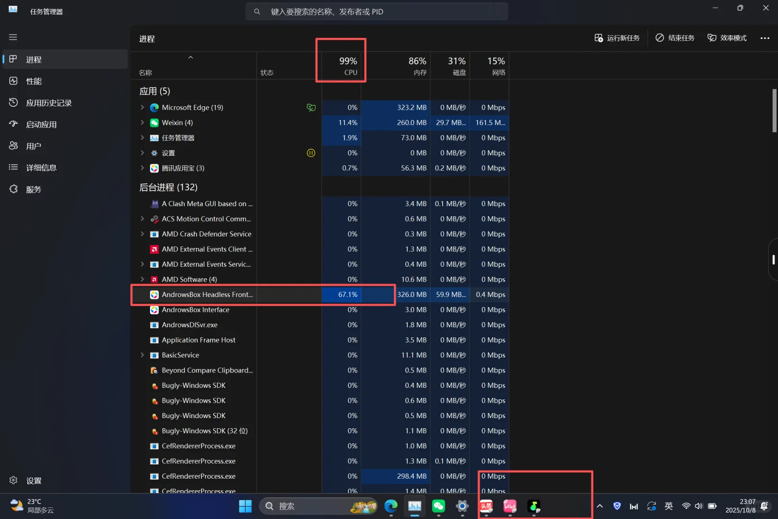Image resolution: width=778 pixels, height=519 pixels.
Task: Click the efficiency-mode leaf indicator beside Microsoft Edge
Action: click(311, 108)
